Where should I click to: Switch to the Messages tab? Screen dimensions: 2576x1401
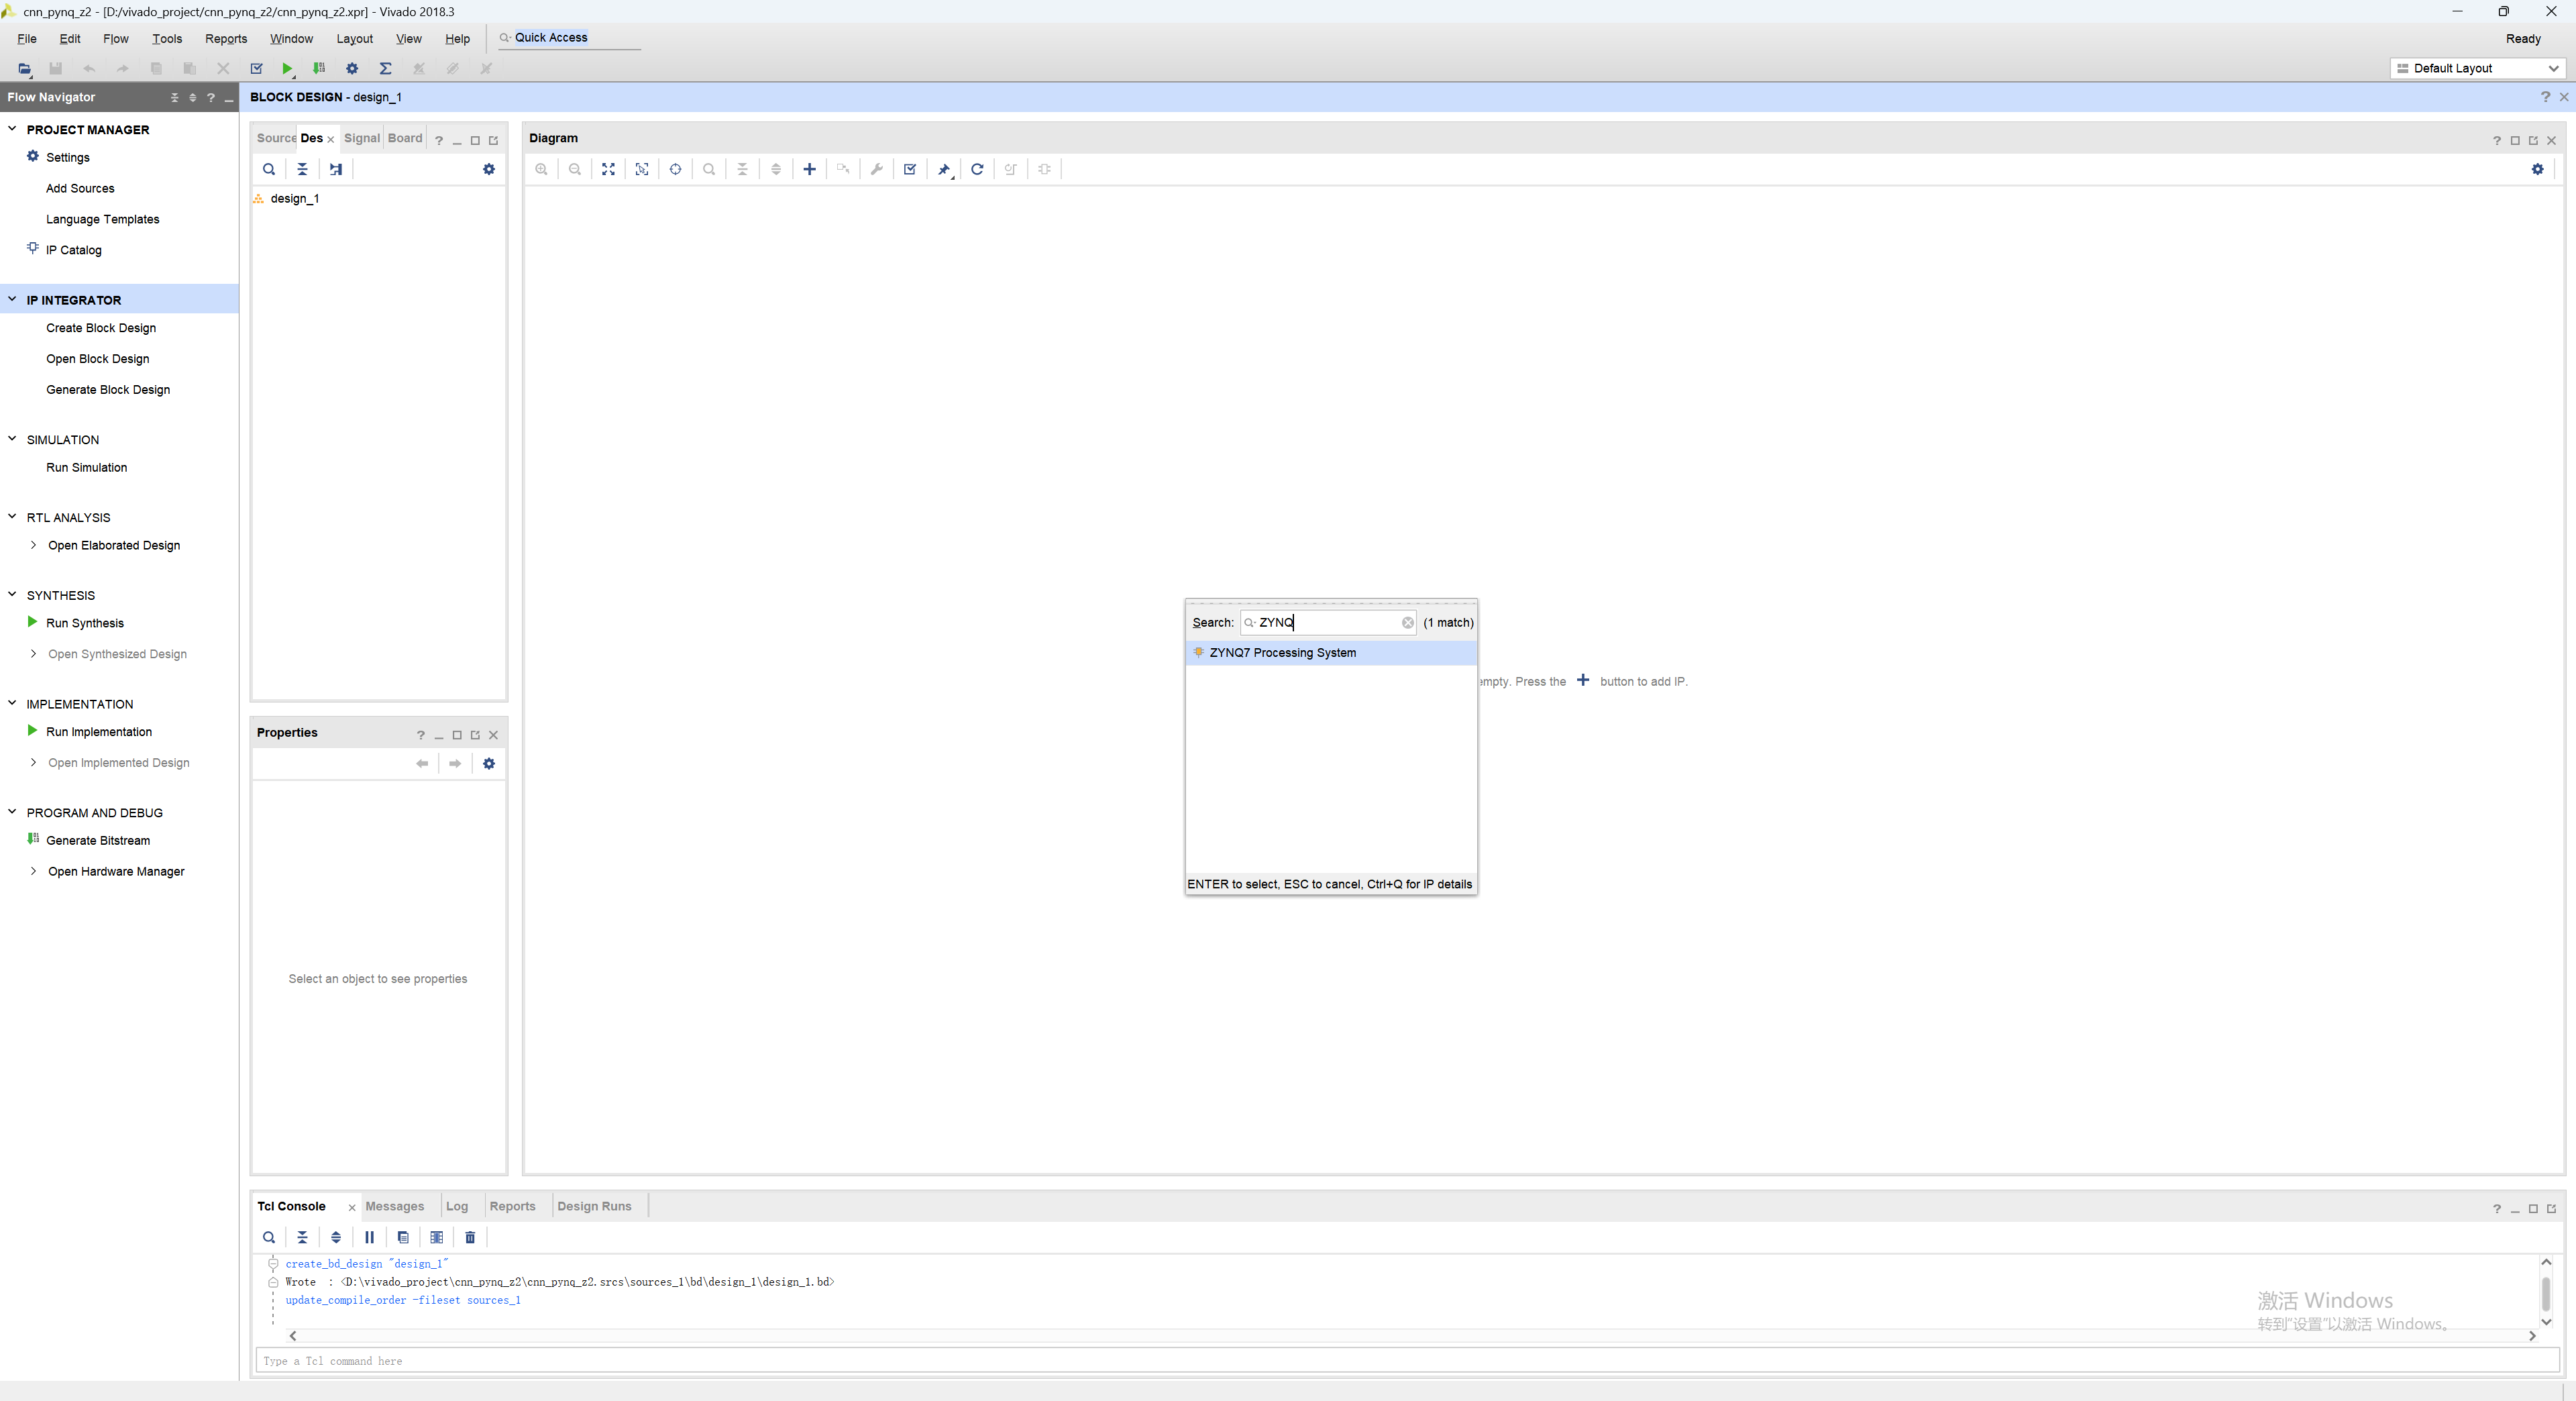[394, 1206]
